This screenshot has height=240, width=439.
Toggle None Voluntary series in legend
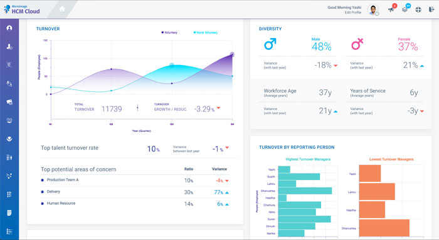point(206,32)
